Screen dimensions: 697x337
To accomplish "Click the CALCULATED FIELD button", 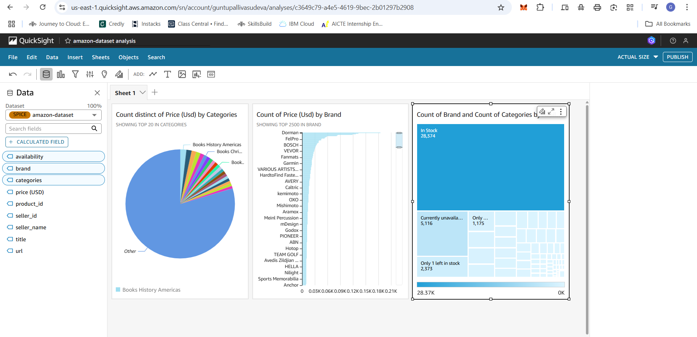I will pyautogui.click(x=36, y=142).
